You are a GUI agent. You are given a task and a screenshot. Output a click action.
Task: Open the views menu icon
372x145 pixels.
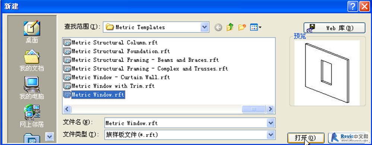click(x=255, y=28)
